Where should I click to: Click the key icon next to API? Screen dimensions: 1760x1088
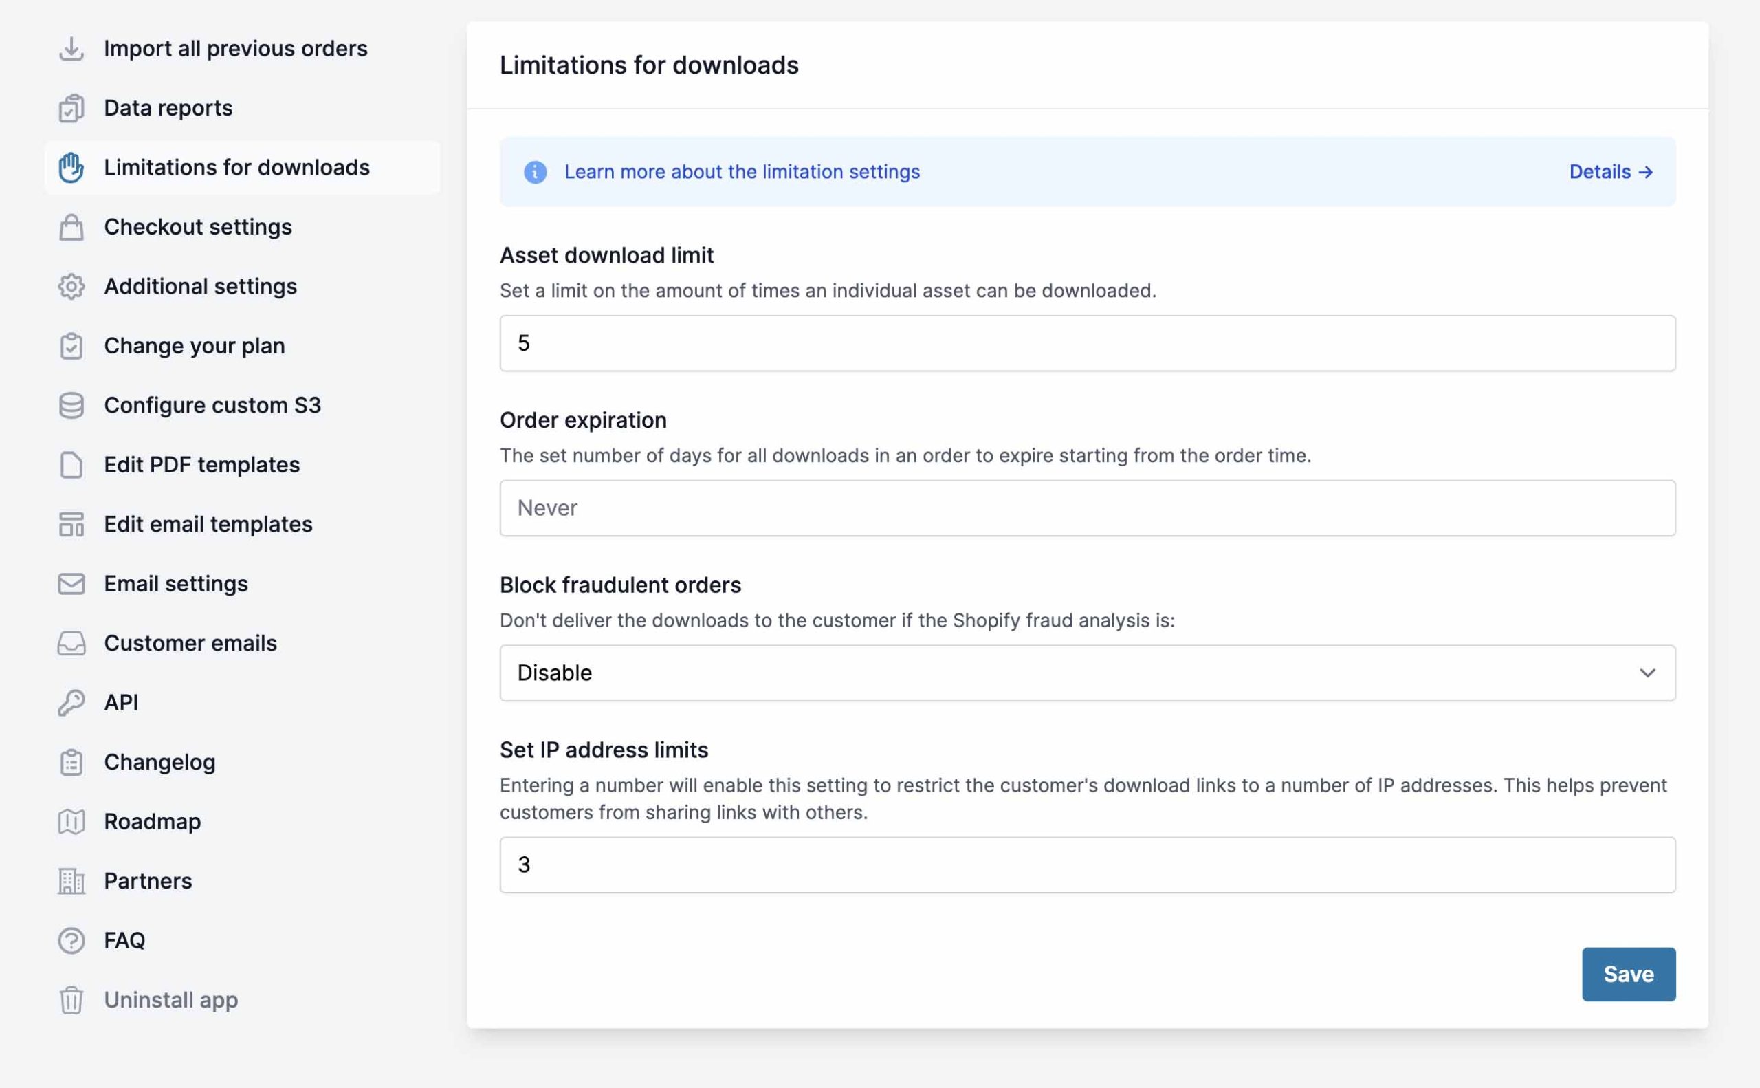coord(71,703)
